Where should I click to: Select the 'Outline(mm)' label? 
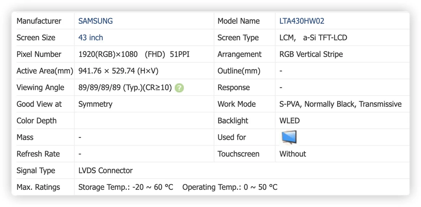coord(239,71)
